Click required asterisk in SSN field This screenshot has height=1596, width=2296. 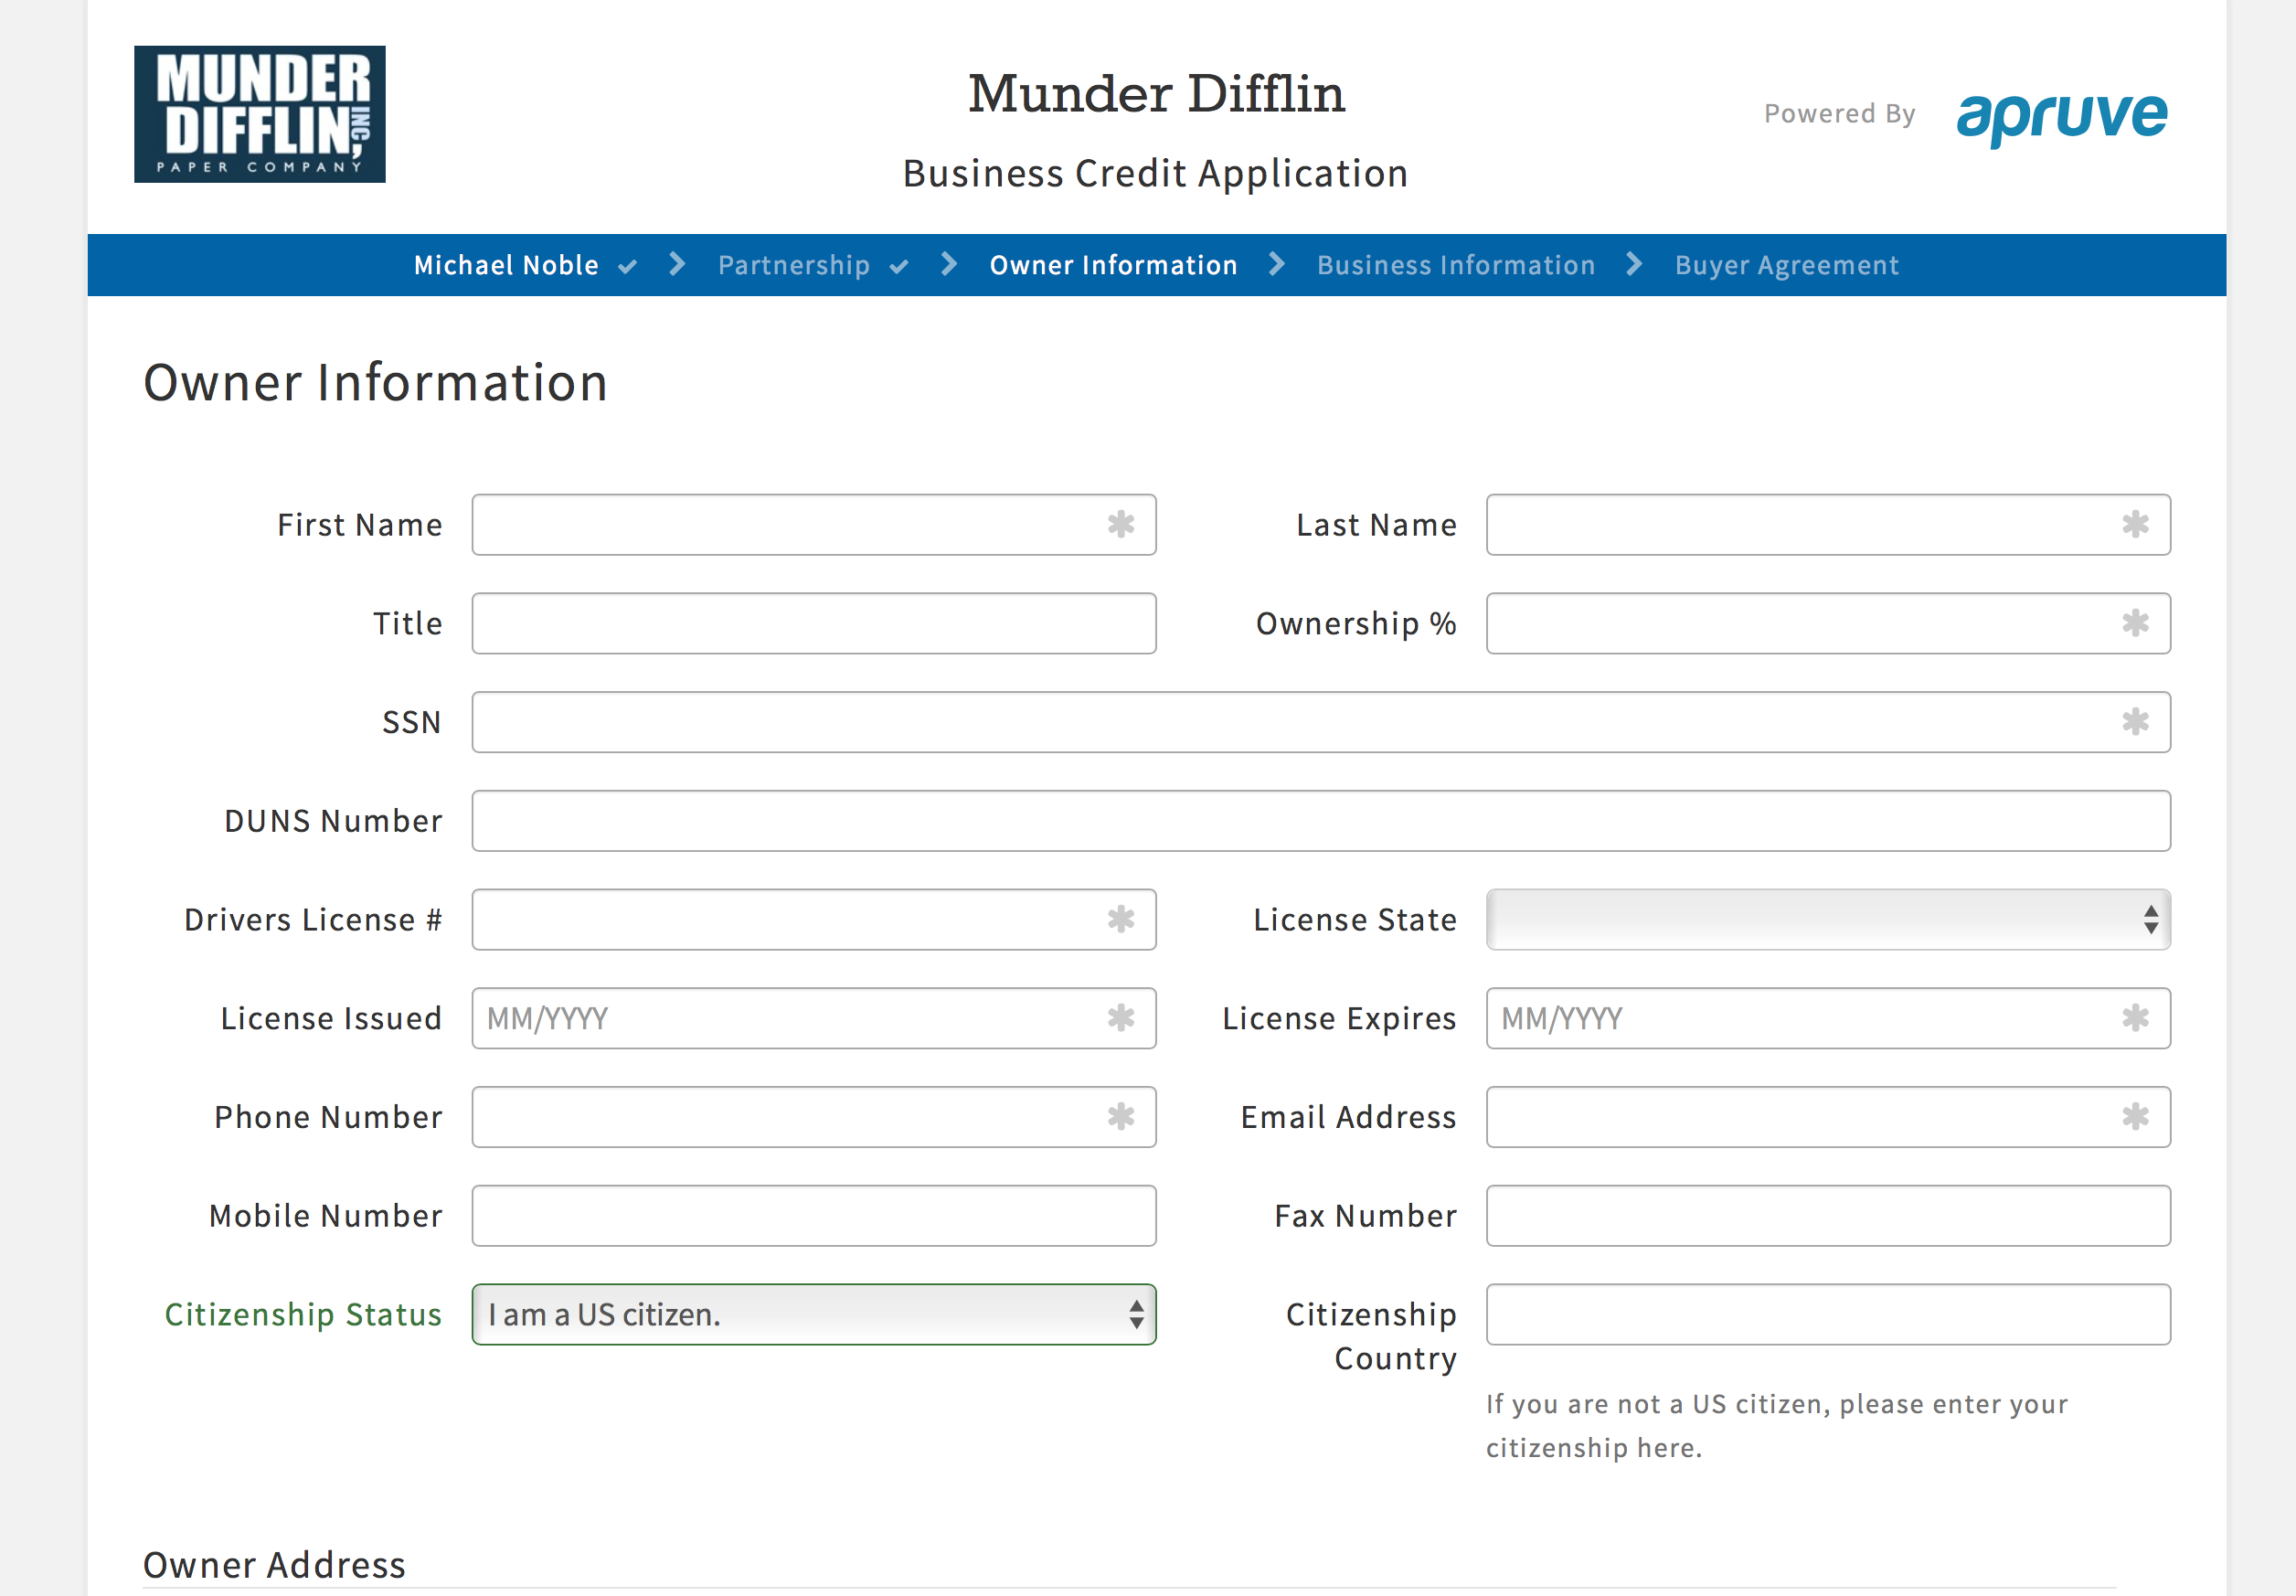tap(2134, 722)
